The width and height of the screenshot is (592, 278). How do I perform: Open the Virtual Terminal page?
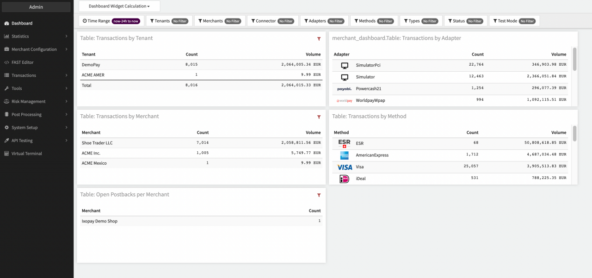point(27,154)
